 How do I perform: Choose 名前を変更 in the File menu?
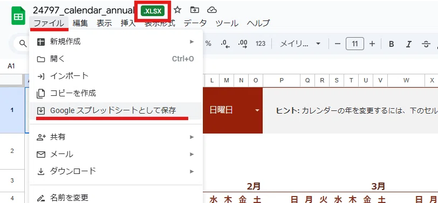[116, 197]
